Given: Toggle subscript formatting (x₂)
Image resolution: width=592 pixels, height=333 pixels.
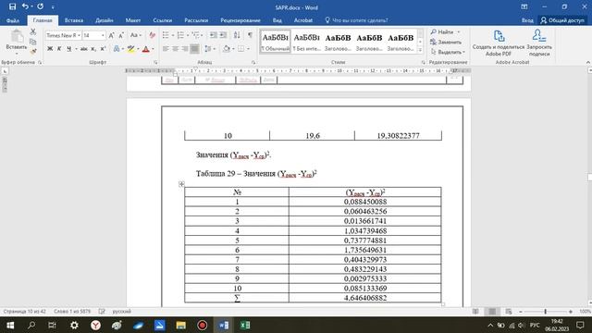Looking at the screenshot, I should (93, 49).
